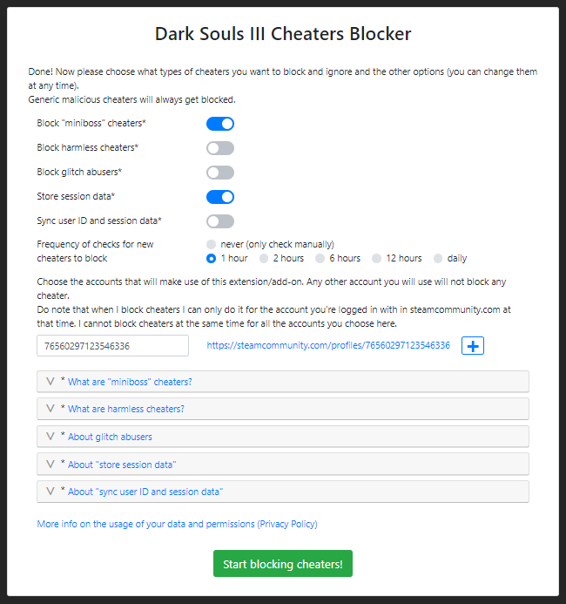Select the never check frequency option
The height and width of the screenshot is (604, 566).
(212, 244)
